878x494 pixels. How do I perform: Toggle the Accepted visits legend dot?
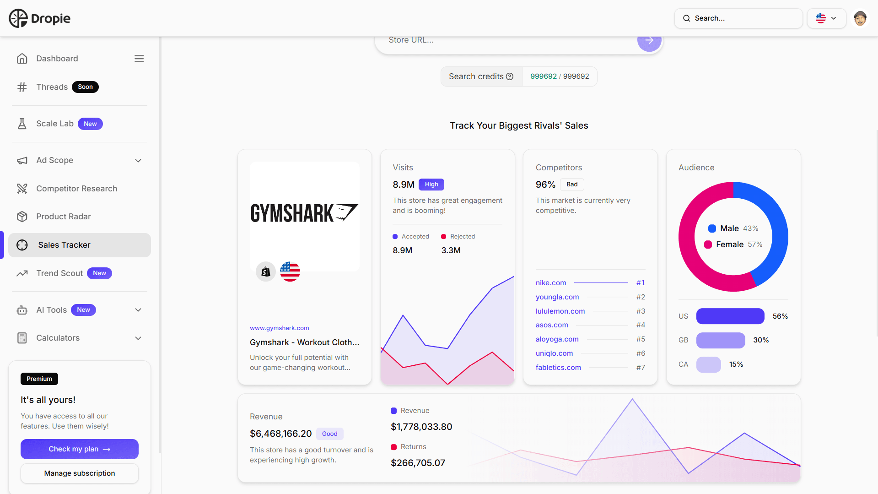[x=395, y=237]
